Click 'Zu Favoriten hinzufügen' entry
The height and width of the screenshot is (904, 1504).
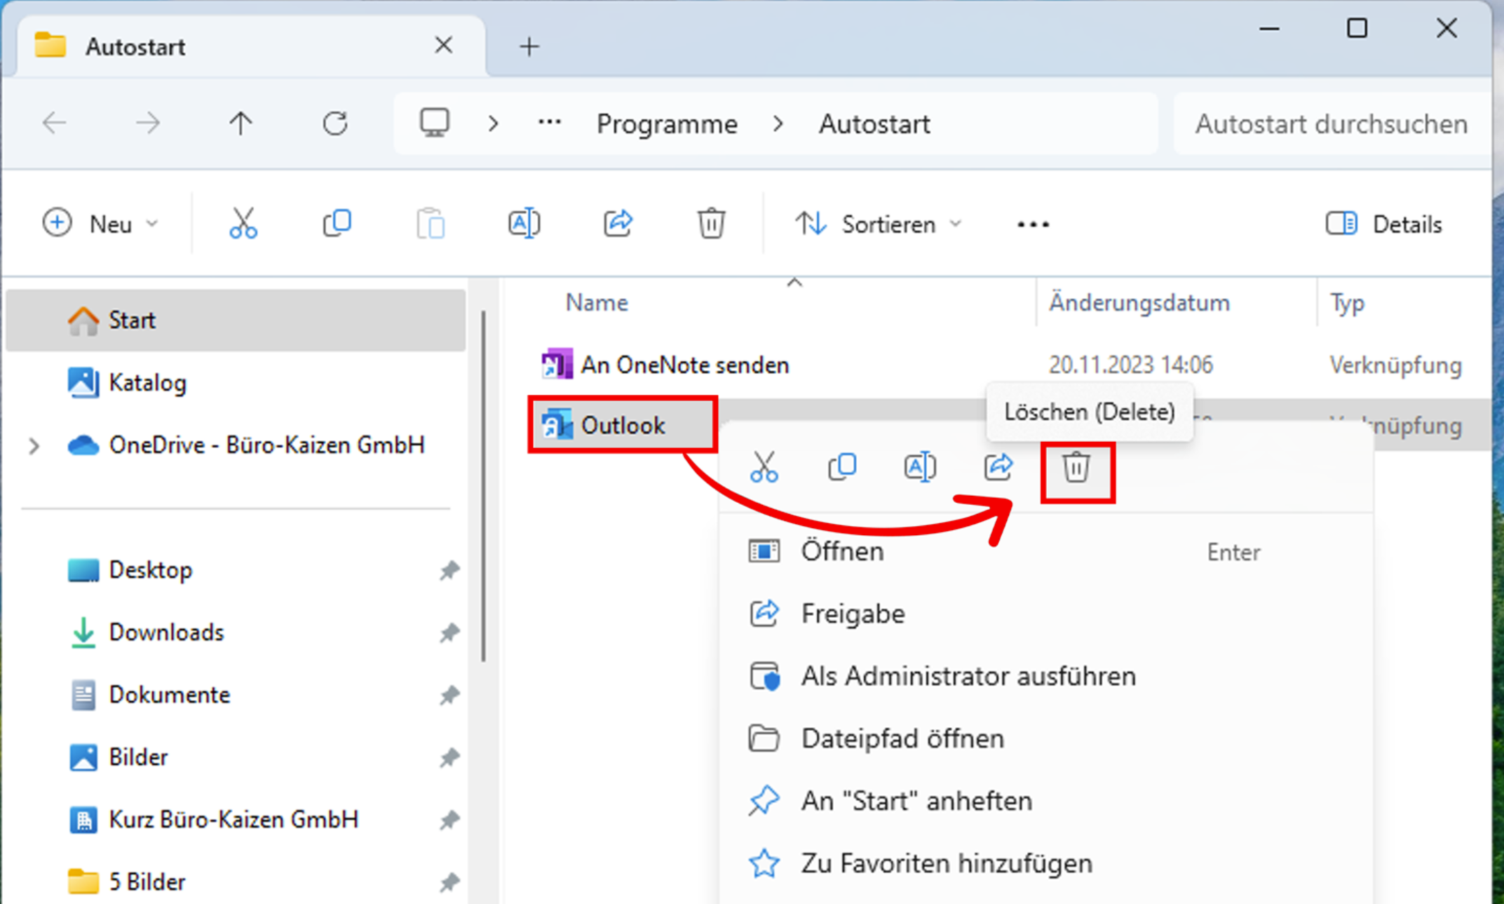[x=946, y=863]
